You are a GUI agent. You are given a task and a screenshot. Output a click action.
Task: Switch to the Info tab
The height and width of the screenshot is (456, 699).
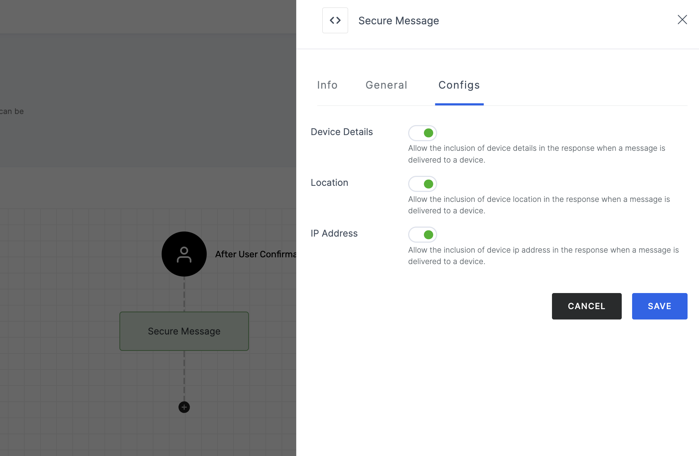[327, 85]
